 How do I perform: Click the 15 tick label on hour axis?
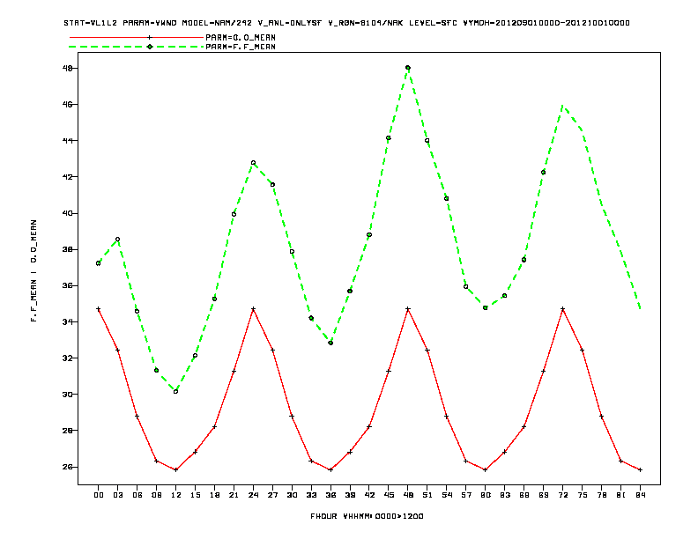[x=195, y=495]
